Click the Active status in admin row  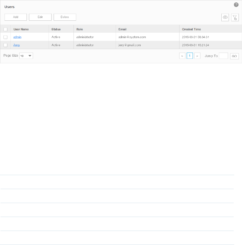56,37
